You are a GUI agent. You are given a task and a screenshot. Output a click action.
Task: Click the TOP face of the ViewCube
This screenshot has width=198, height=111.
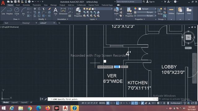tap(188, 37)
